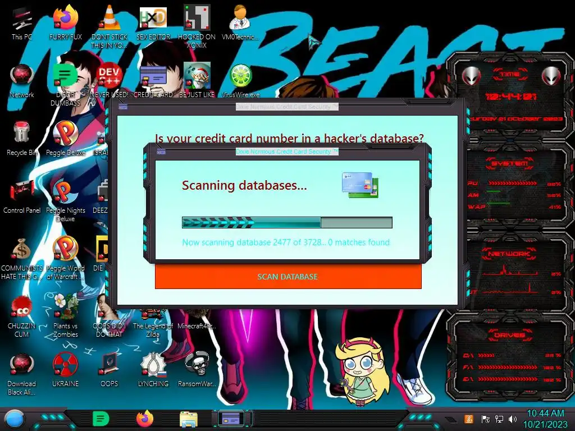Open the green DIFOR DUMBASS icon
Image resolution: width=575 pixels, height=431 pixels.
point(65,84)
